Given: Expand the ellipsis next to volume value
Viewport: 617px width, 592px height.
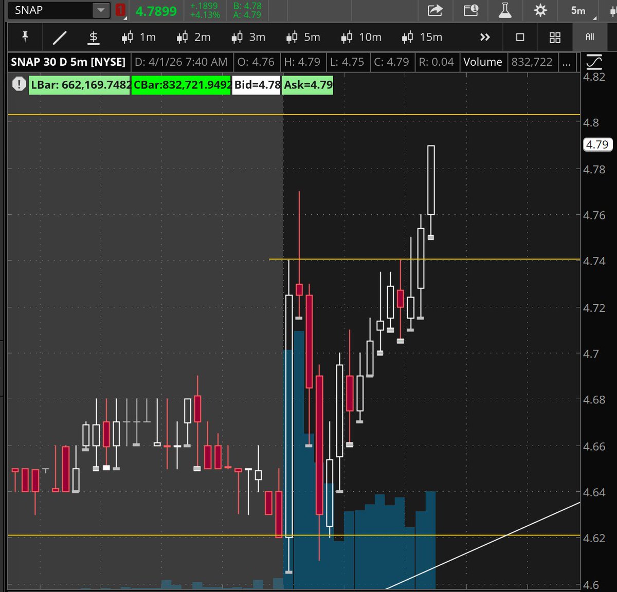Looking at the screenshot, I should pyautogui.click(x=566, y=62).
